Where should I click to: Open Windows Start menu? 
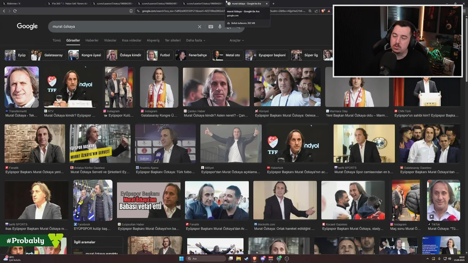181,259
